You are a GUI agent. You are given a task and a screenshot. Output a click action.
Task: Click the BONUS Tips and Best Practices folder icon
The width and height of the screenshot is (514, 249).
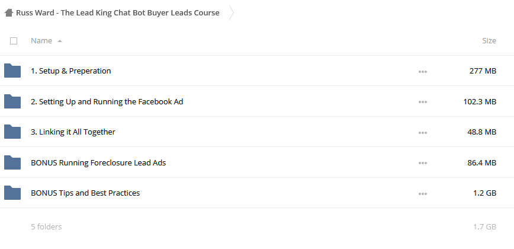[x=12, y=193]
